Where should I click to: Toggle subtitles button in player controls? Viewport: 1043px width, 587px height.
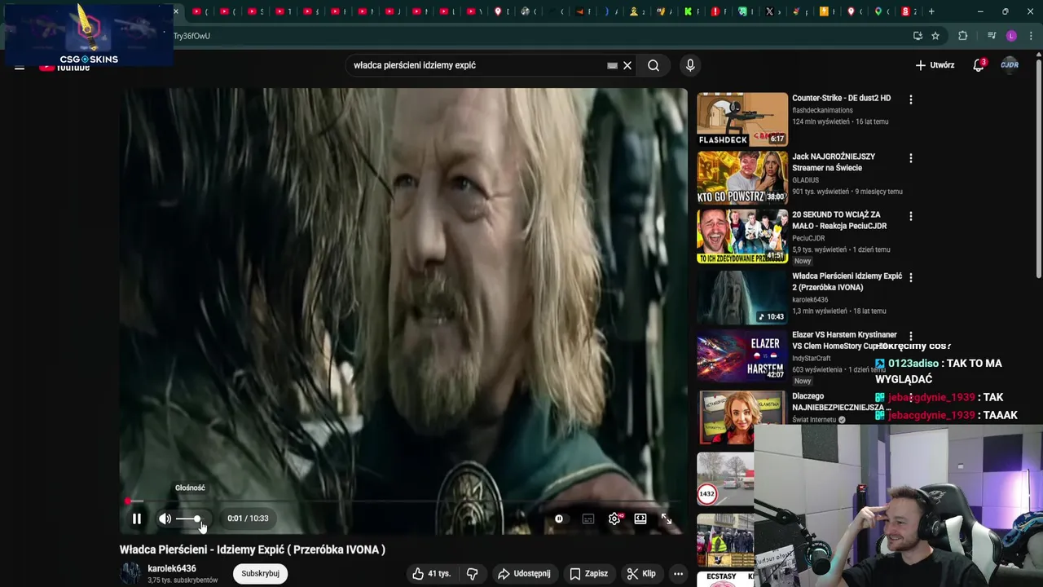(x=588, y=519)
